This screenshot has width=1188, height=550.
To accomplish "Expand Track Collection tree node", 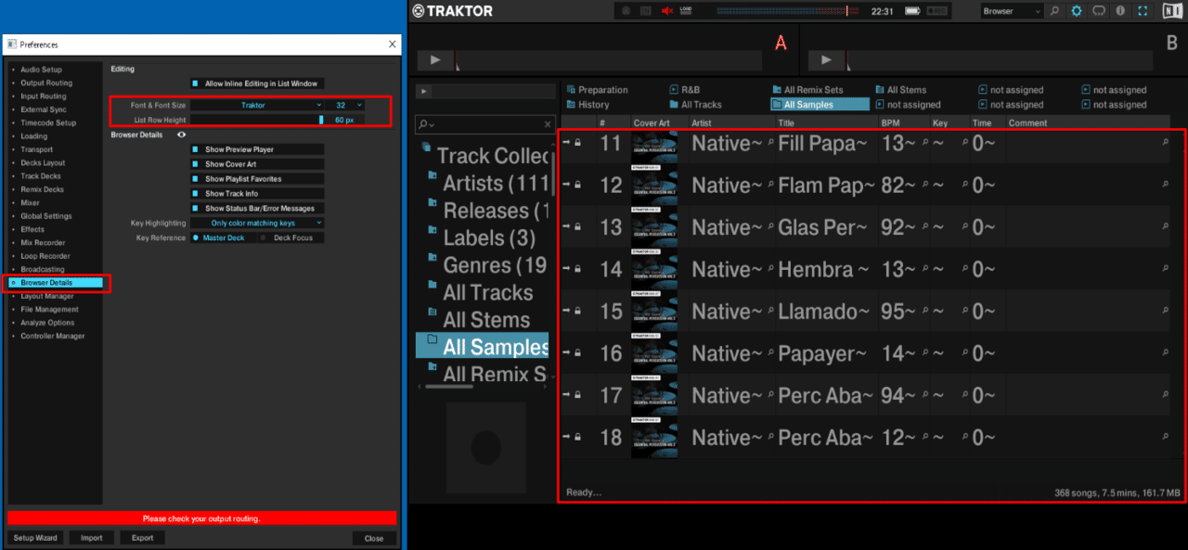I will coord(425,148).
